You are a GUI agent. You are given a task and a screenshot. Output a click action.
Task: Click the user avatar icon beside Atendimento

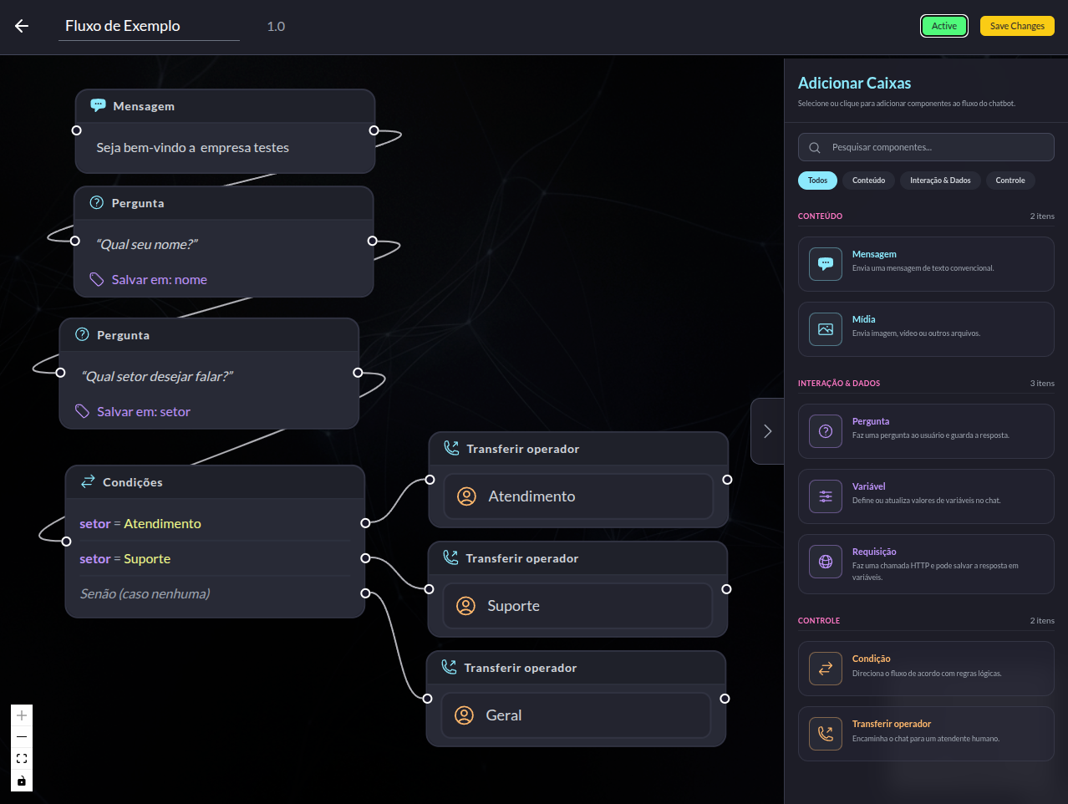(466, 496)
